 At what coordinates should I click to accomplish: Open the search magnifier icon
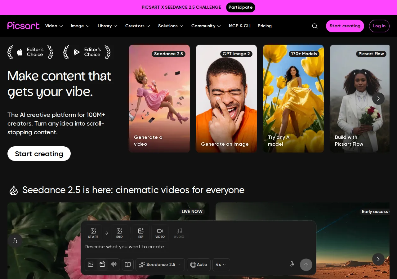coord(315,26)
